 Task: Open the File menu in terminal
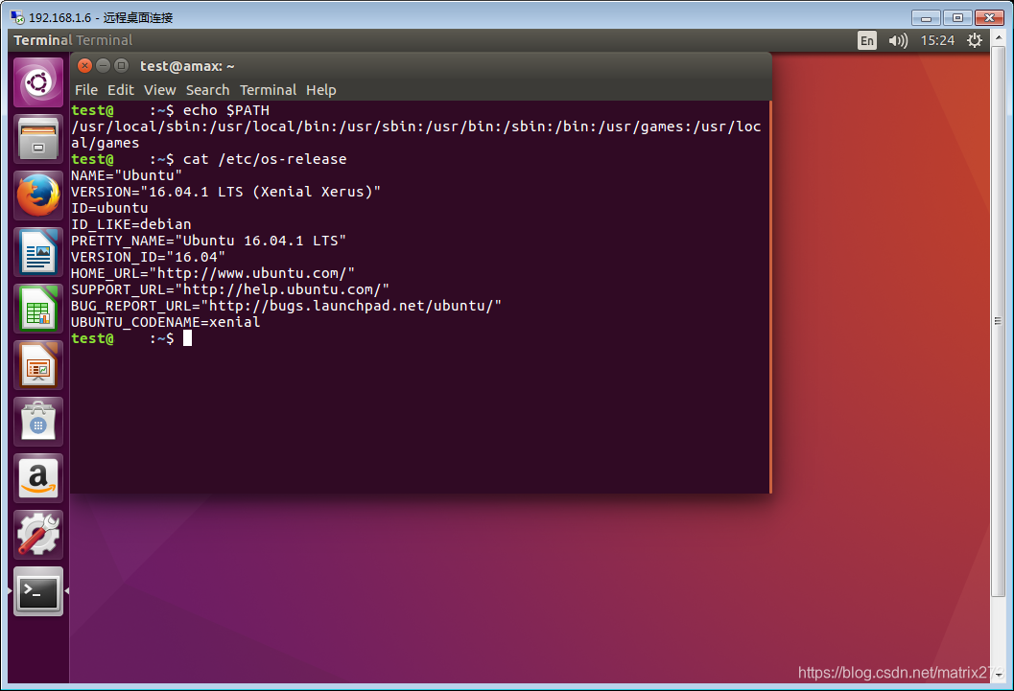tap(86, 90)
